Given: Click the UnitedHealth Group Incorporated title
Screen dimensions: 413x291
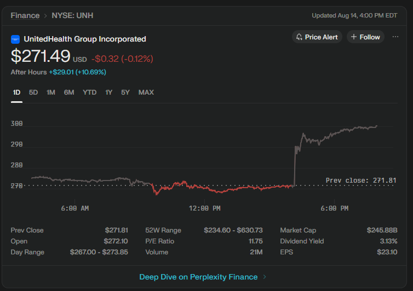Looking at the screenshot, I should pos(85,39).
